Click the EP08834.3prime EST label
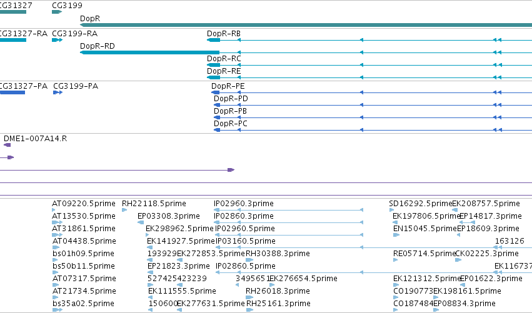Image resolution: width=532 pixels, height=313 pixels. pyautogui.click(x=464, y=304)
